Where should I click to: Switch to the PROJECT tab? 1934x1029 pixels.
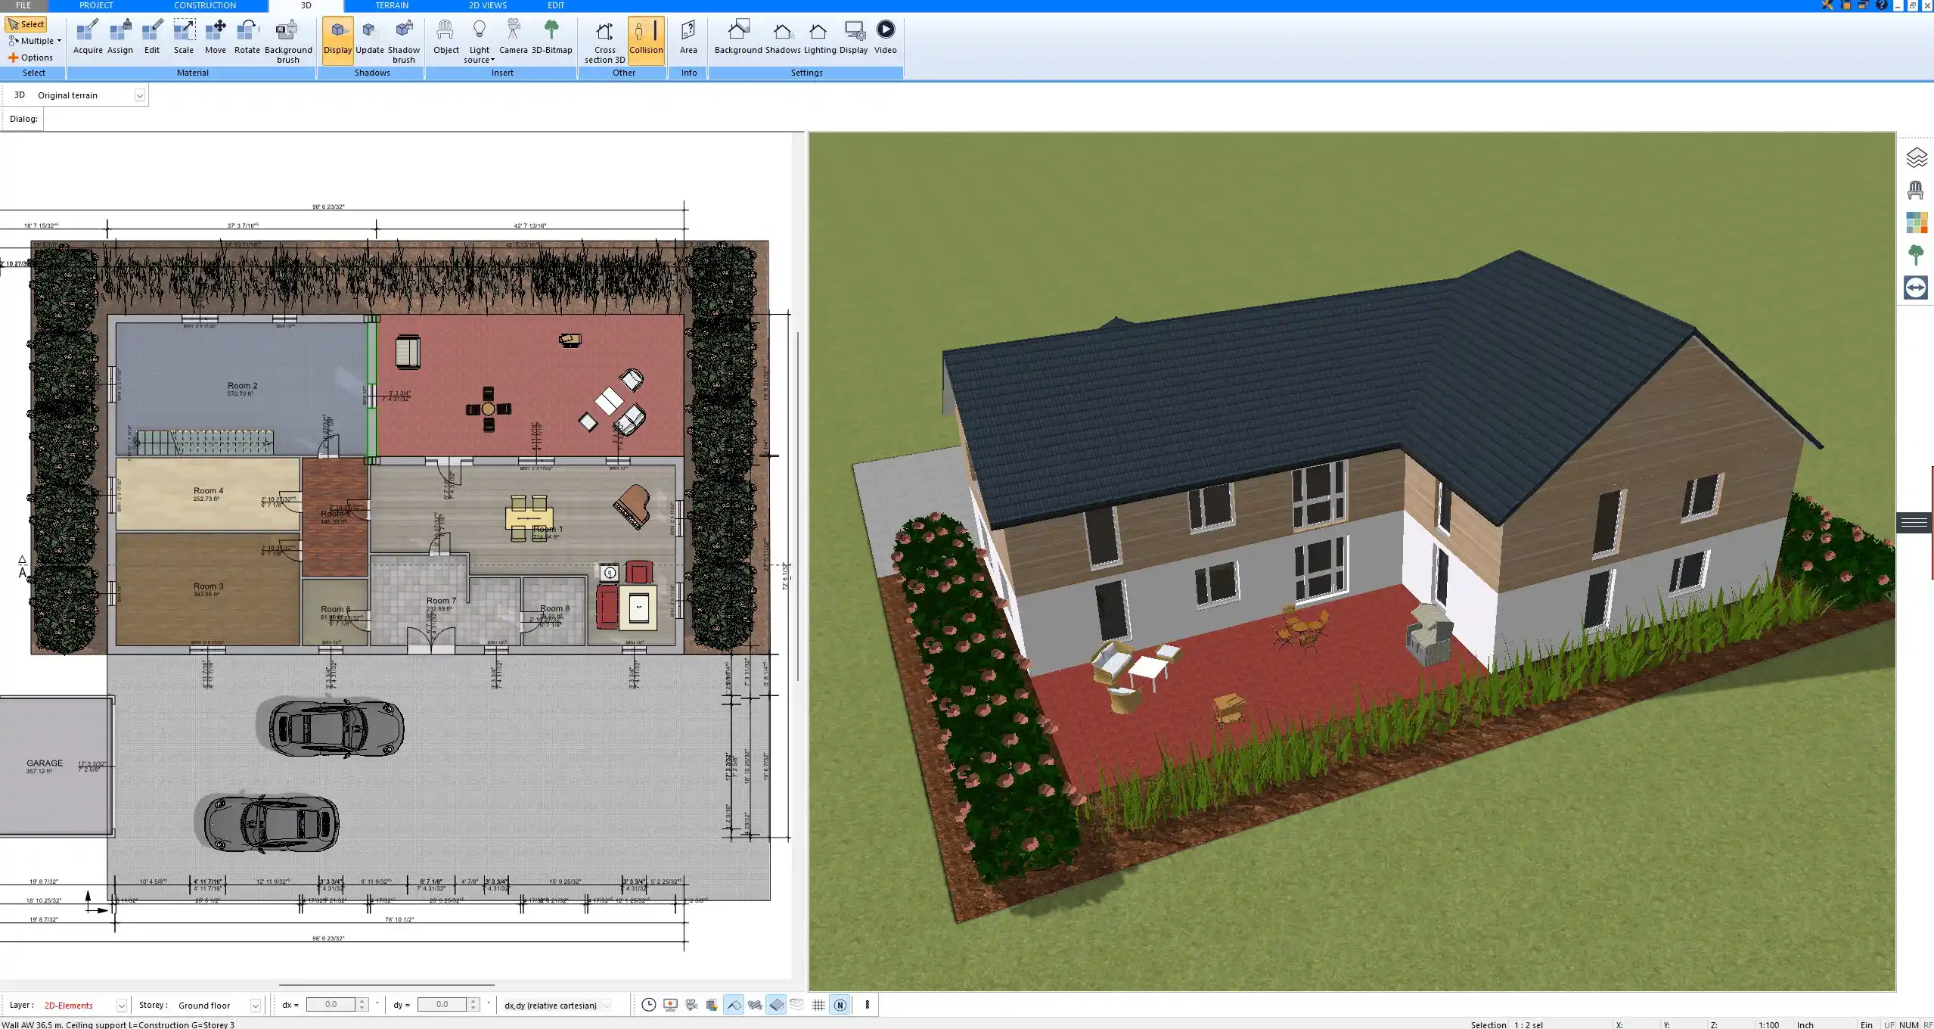pos(96,5)
